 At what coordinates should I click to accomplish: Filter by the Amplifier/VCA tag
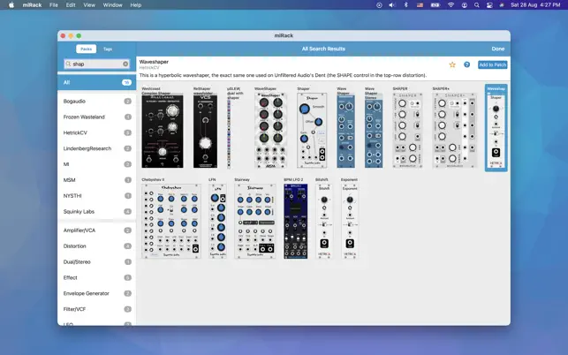point(96,230)
